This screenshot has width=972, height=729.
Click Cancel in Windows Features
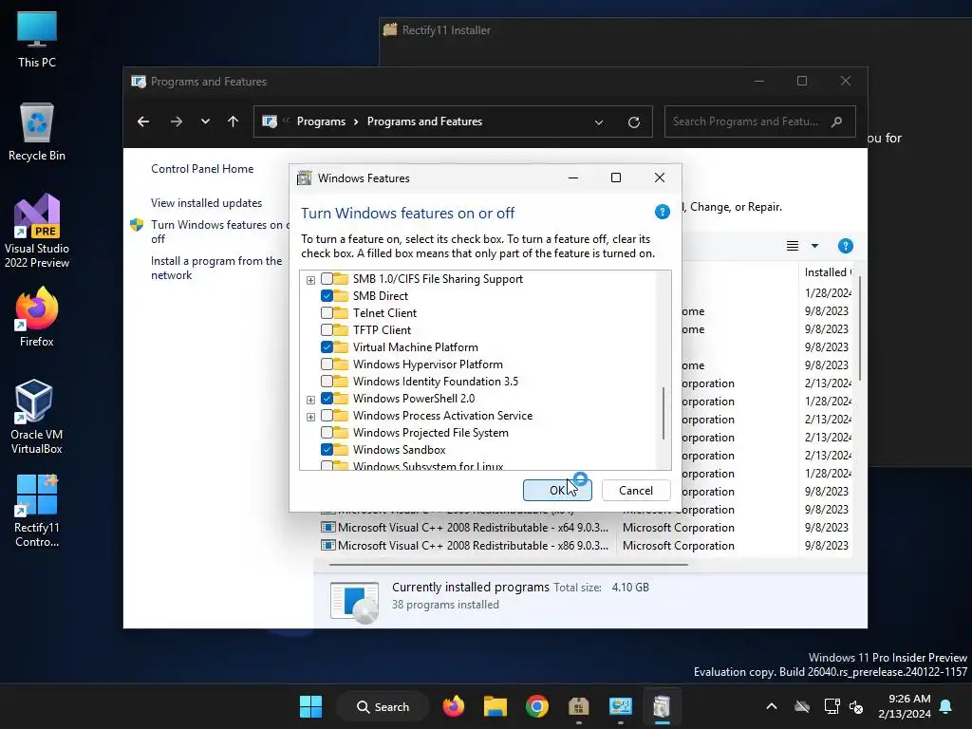pos(636,491)
